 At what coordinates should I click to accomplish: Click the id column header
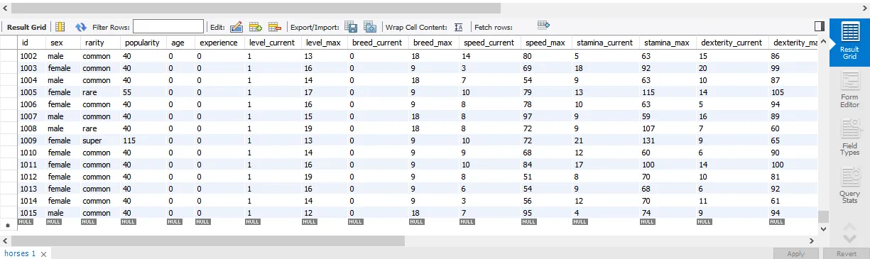pos(31,43)
